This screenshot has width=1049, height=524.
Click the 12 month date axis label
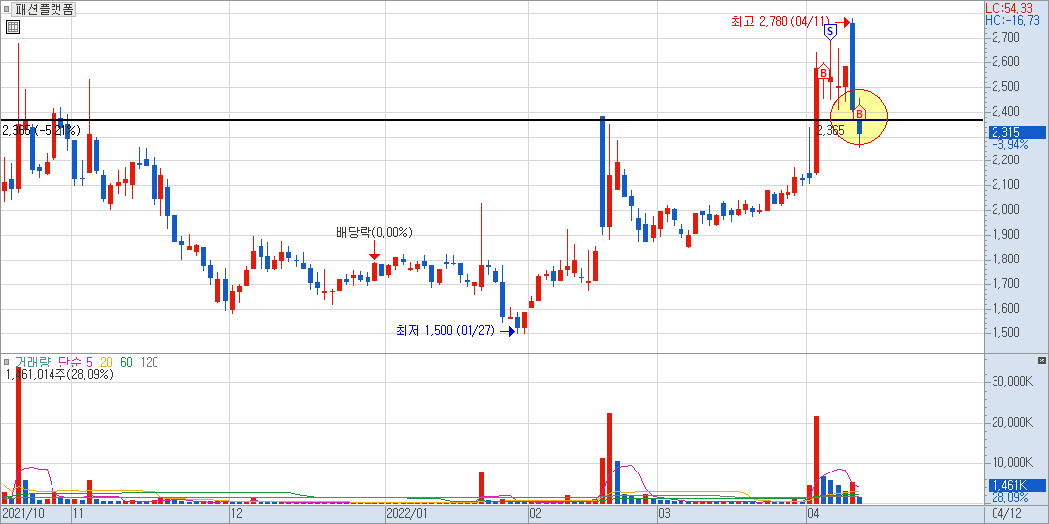pos(235,514)
